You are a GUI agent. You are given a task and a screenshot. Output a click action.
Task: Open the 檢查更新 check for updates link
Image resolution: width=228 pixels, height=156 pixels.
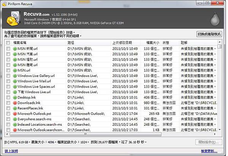tap(209, 151)
